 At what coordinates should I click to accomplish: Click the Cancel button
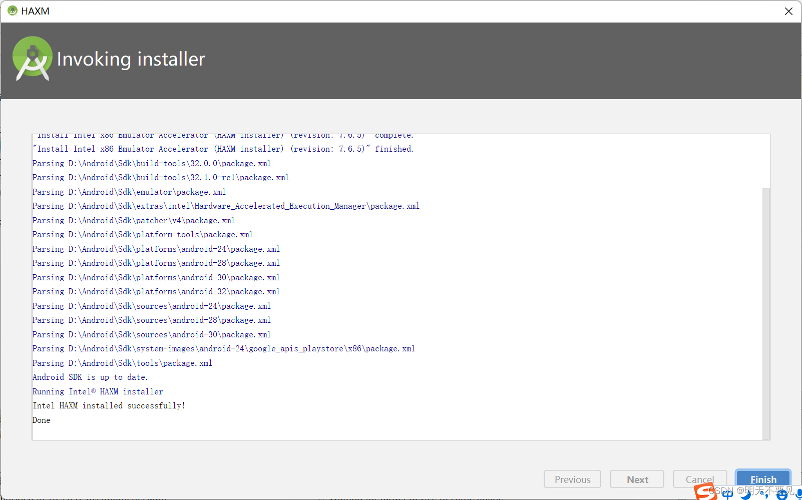[700, 479]
